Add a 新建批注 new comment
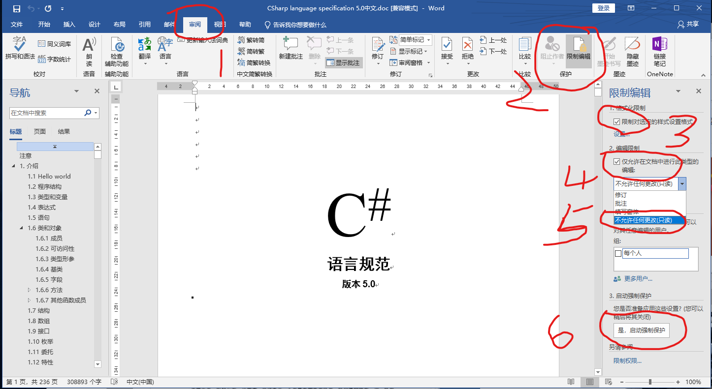 point(291,49)
